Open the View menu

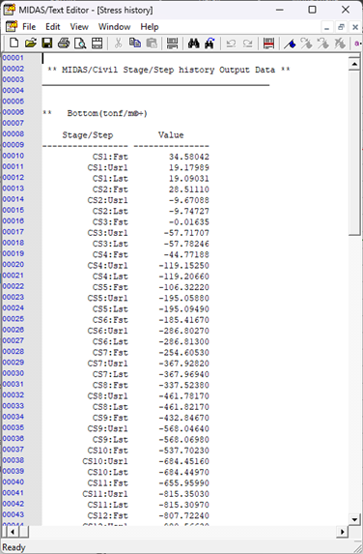[79, 27]
